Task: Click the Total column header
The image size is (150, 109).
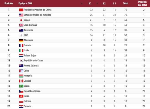Action: 126,3
